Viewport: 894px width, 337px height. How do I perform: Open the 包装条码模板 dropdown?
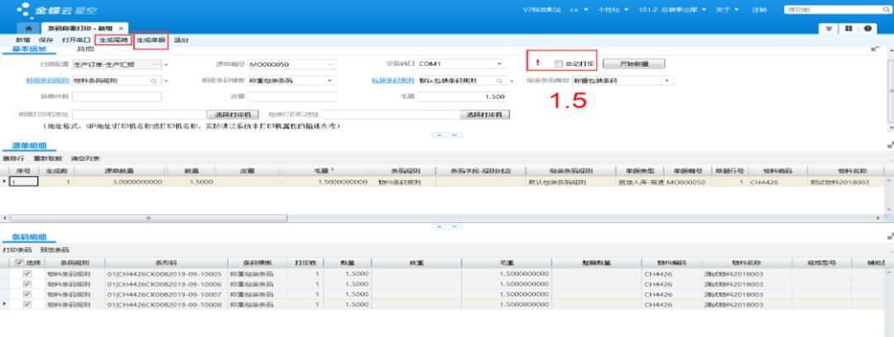(x=667, y=81)
